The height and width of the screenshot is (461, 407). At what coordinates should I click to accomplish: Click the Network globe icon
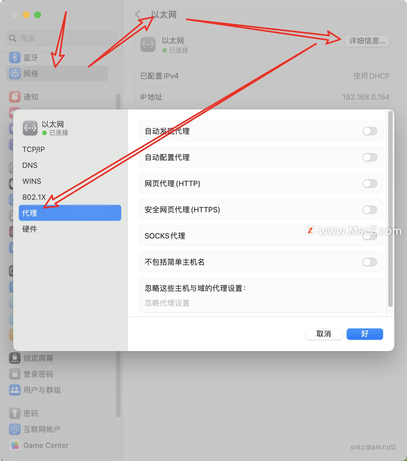tap(15, 73)
